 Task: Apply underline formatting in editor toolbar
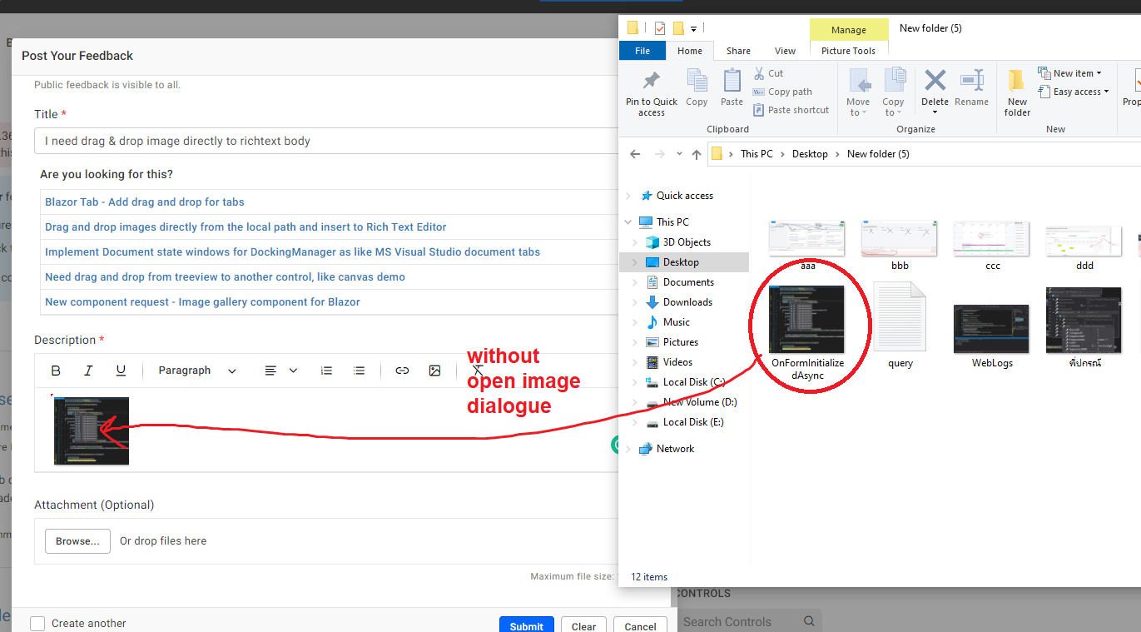pyautogui.click(x=121, y=371)
